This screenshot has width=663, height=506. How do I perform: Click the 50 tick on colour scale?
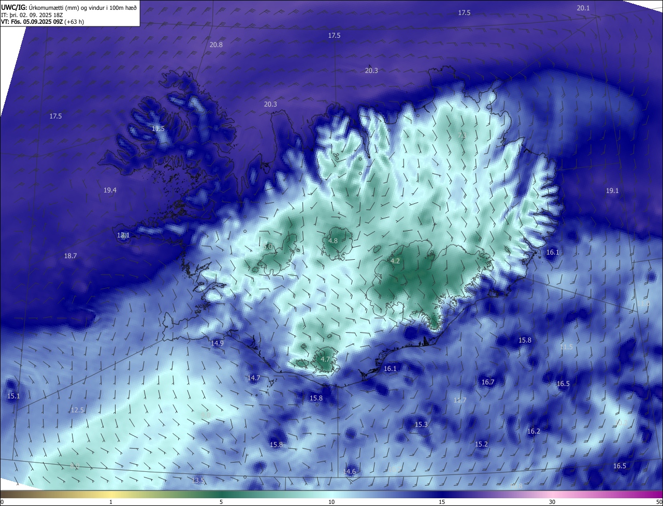click(659, 502)
